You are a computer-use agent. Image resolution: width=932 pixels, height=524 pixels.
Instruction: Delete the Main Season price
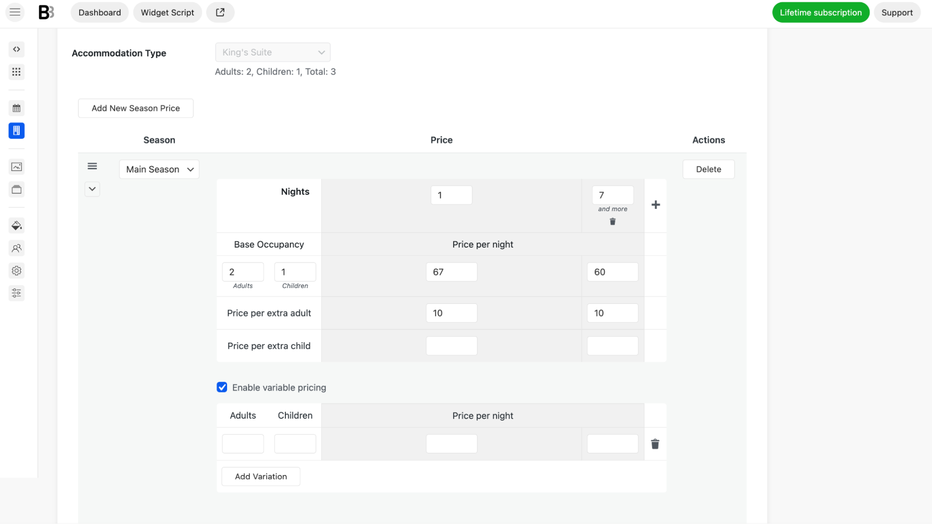pyautogui.click(x=708, y=169)
